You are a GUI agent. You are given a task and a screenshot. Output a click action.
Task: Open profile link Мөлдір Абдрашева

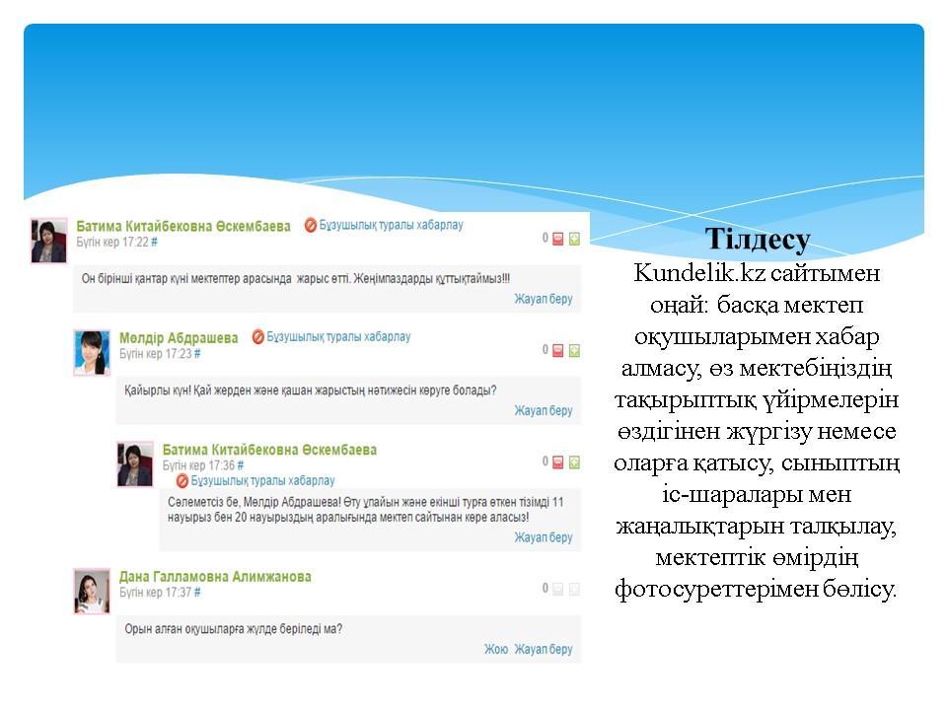coord(179,337)
